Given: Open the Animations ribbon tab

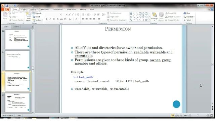Looking at the screenshot, I should (58, 9).
